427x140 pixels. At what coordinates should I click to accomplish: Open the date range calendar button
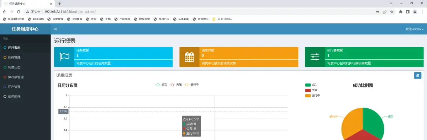click(x=418, y=75)
